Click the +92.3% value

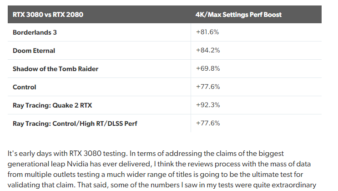coord(208,105)
